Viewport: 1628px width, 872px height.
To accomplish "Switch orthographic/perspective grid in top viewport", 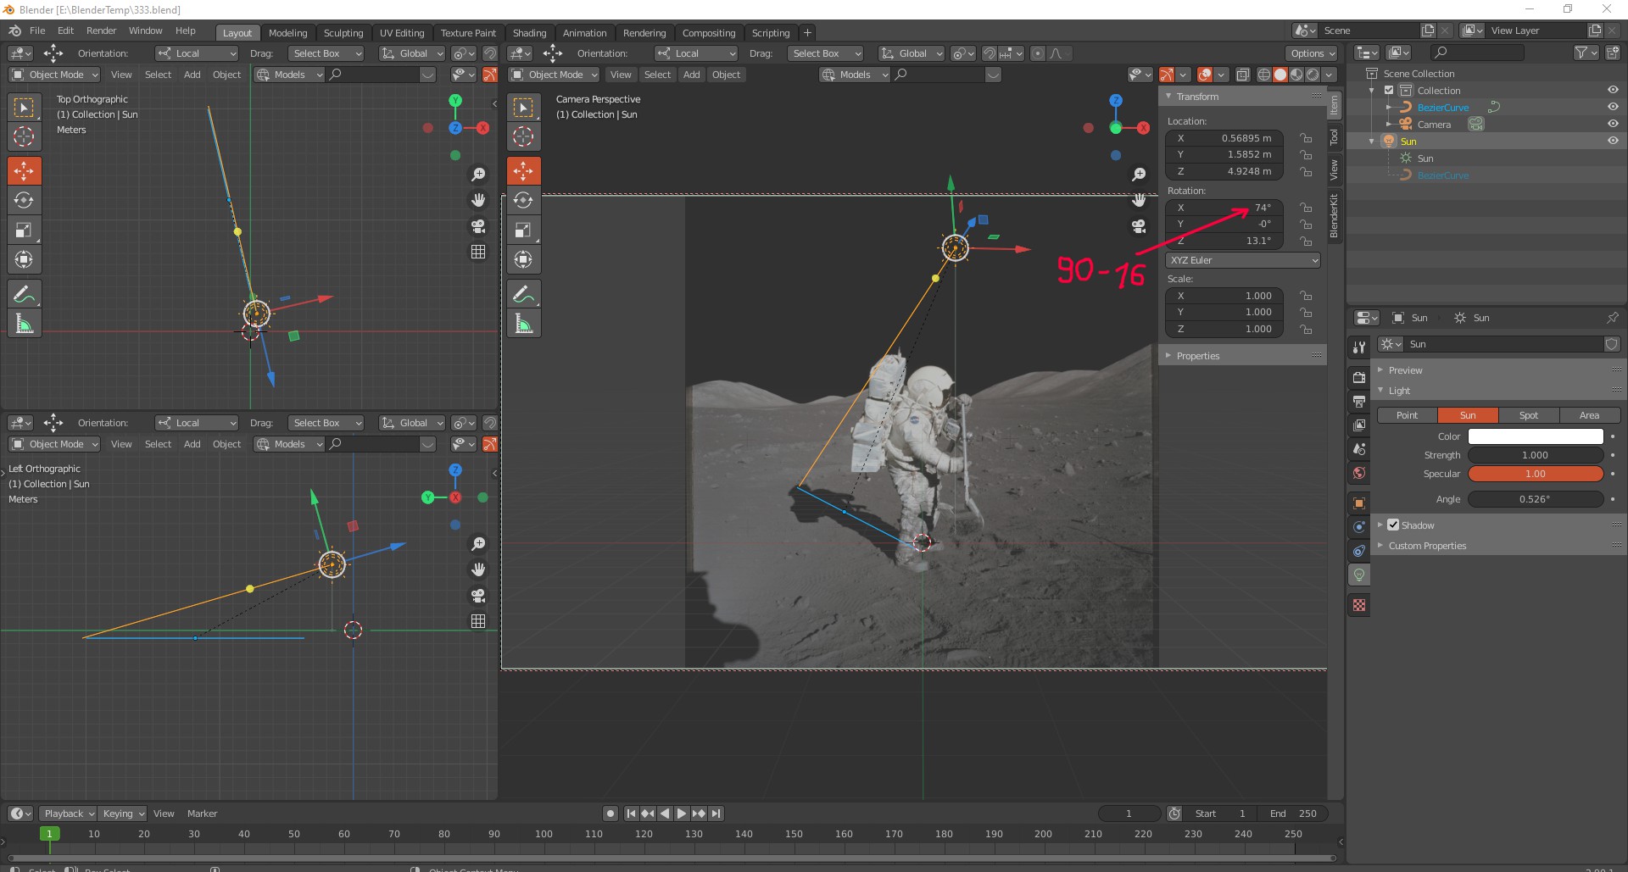I will [478, 252].
